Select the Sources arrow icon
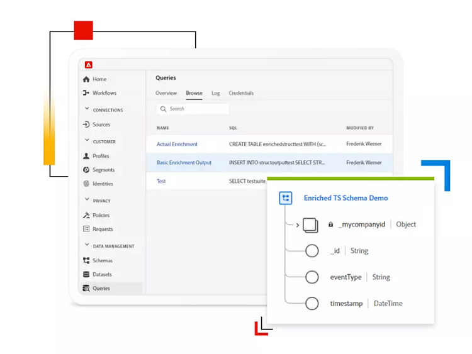The height and width of the screenshot is (354, 472). point(86,124)
